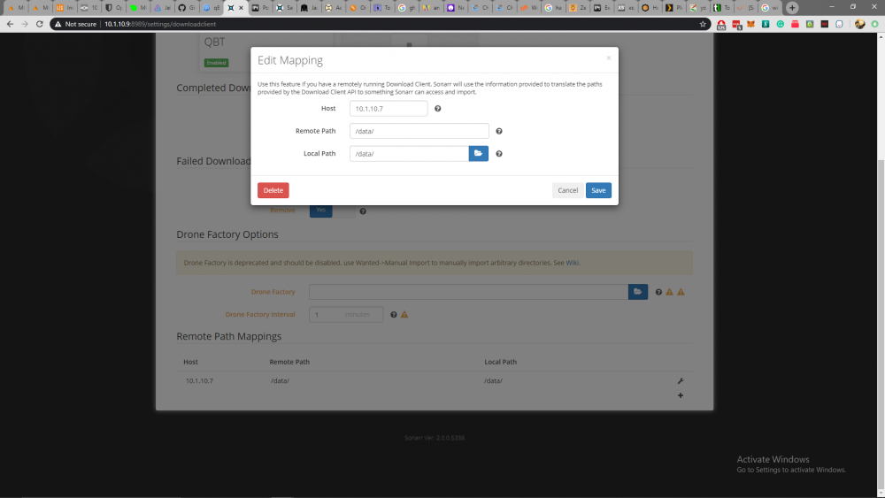Focus the Drone Factory Interval minutes field
885x498 pixels.
(x=346, y=314)
